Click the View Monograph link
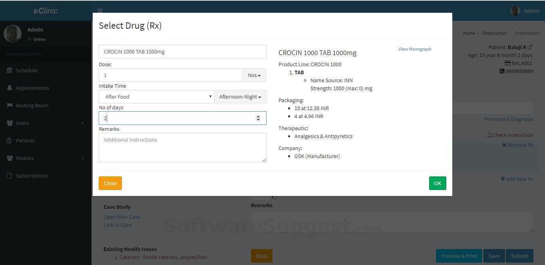545x265 pixels. 414,49
